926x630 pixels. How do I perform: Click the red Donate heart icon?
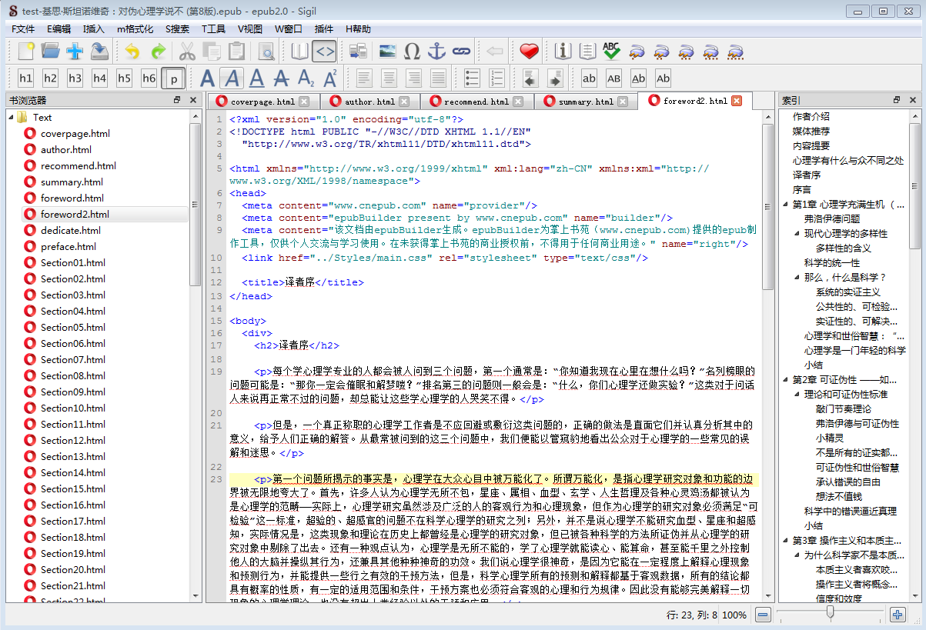(529, 51)
